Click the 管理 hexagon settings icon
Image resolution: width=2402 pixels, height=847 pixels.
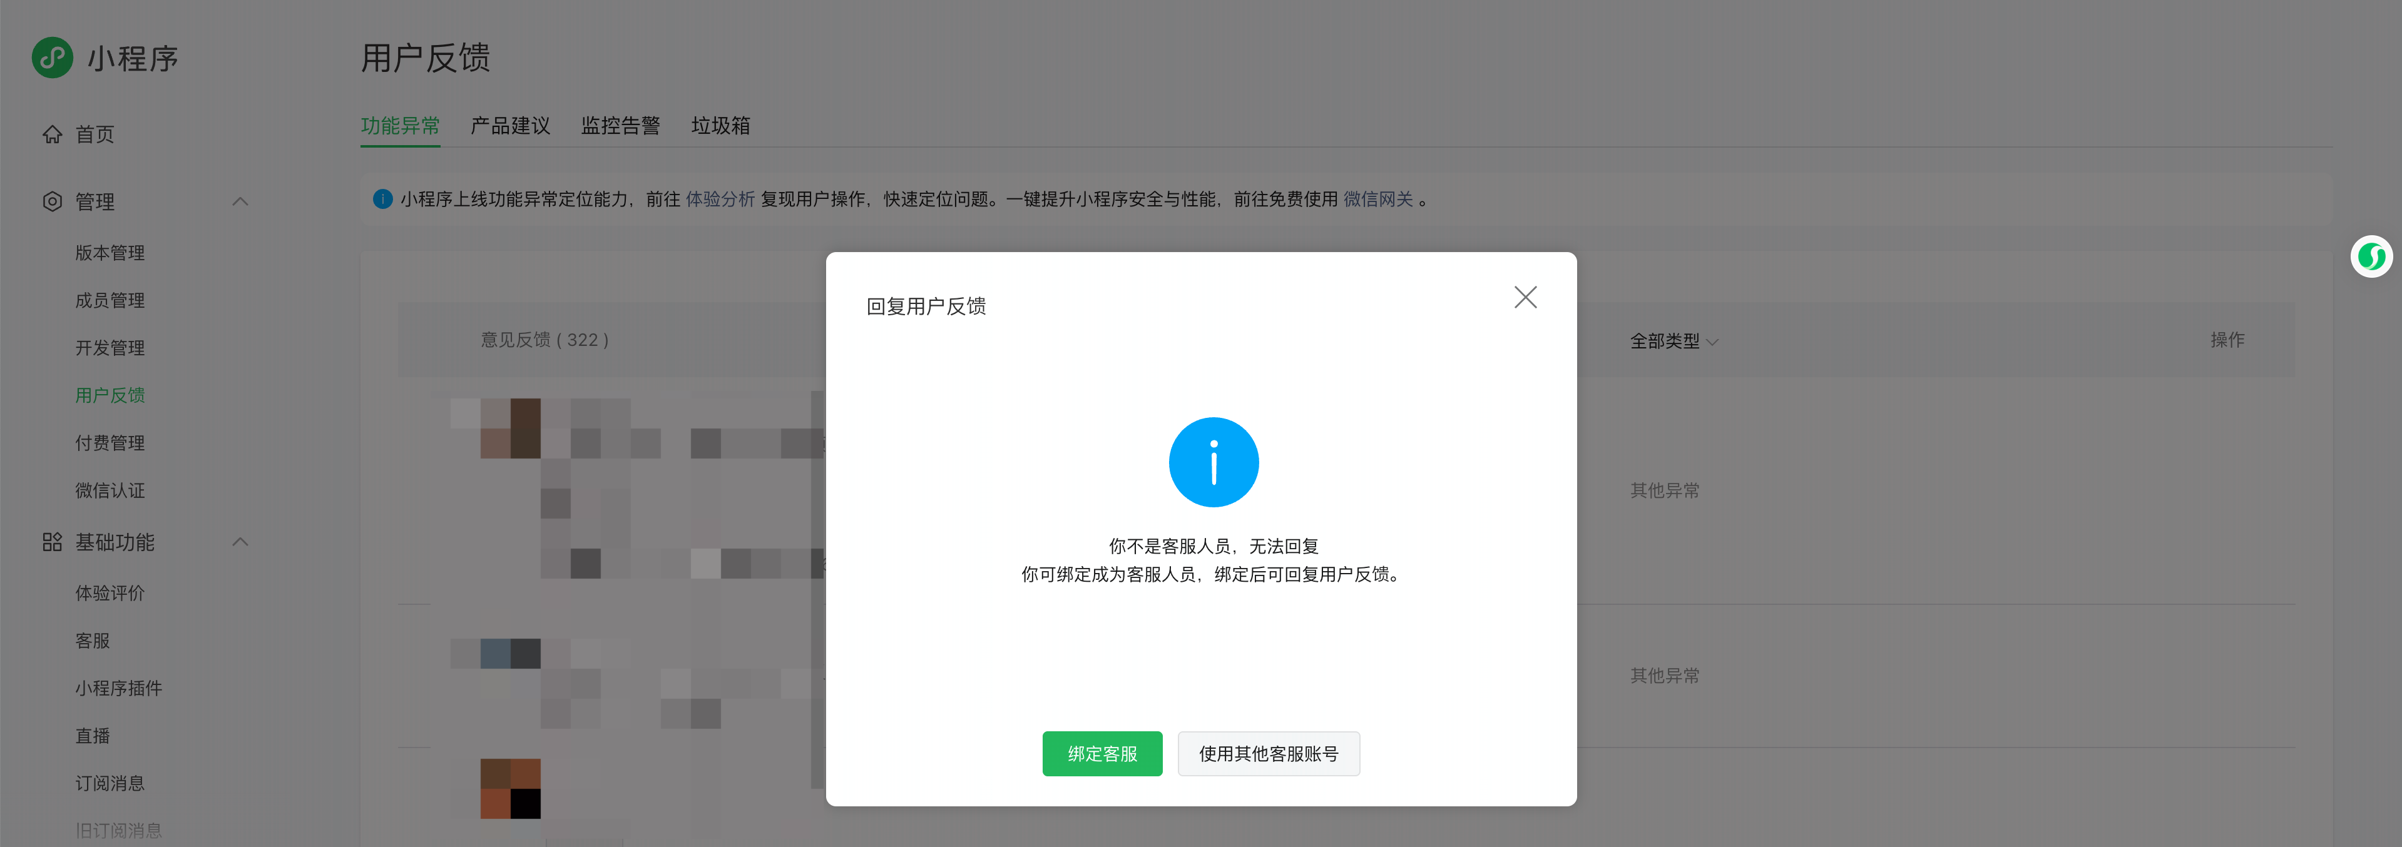pyautogui.click(x=52, y=201)
